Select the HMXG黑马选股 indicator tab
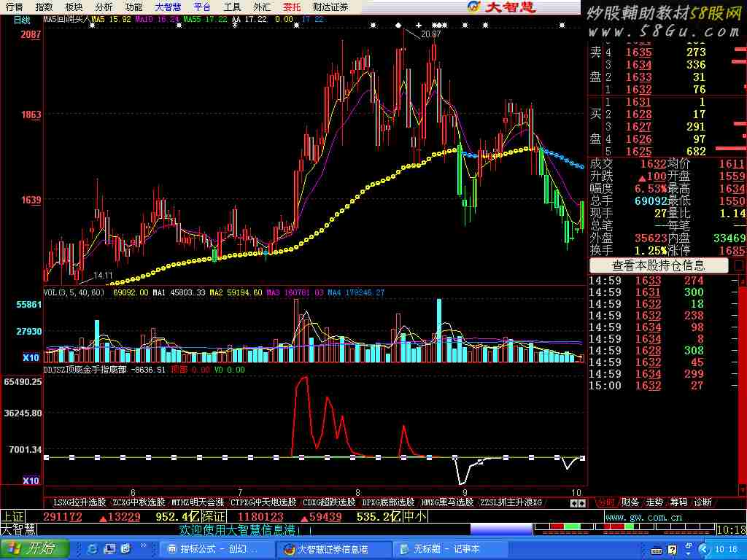This screenshot has height=560, width=747. (447, 502)
